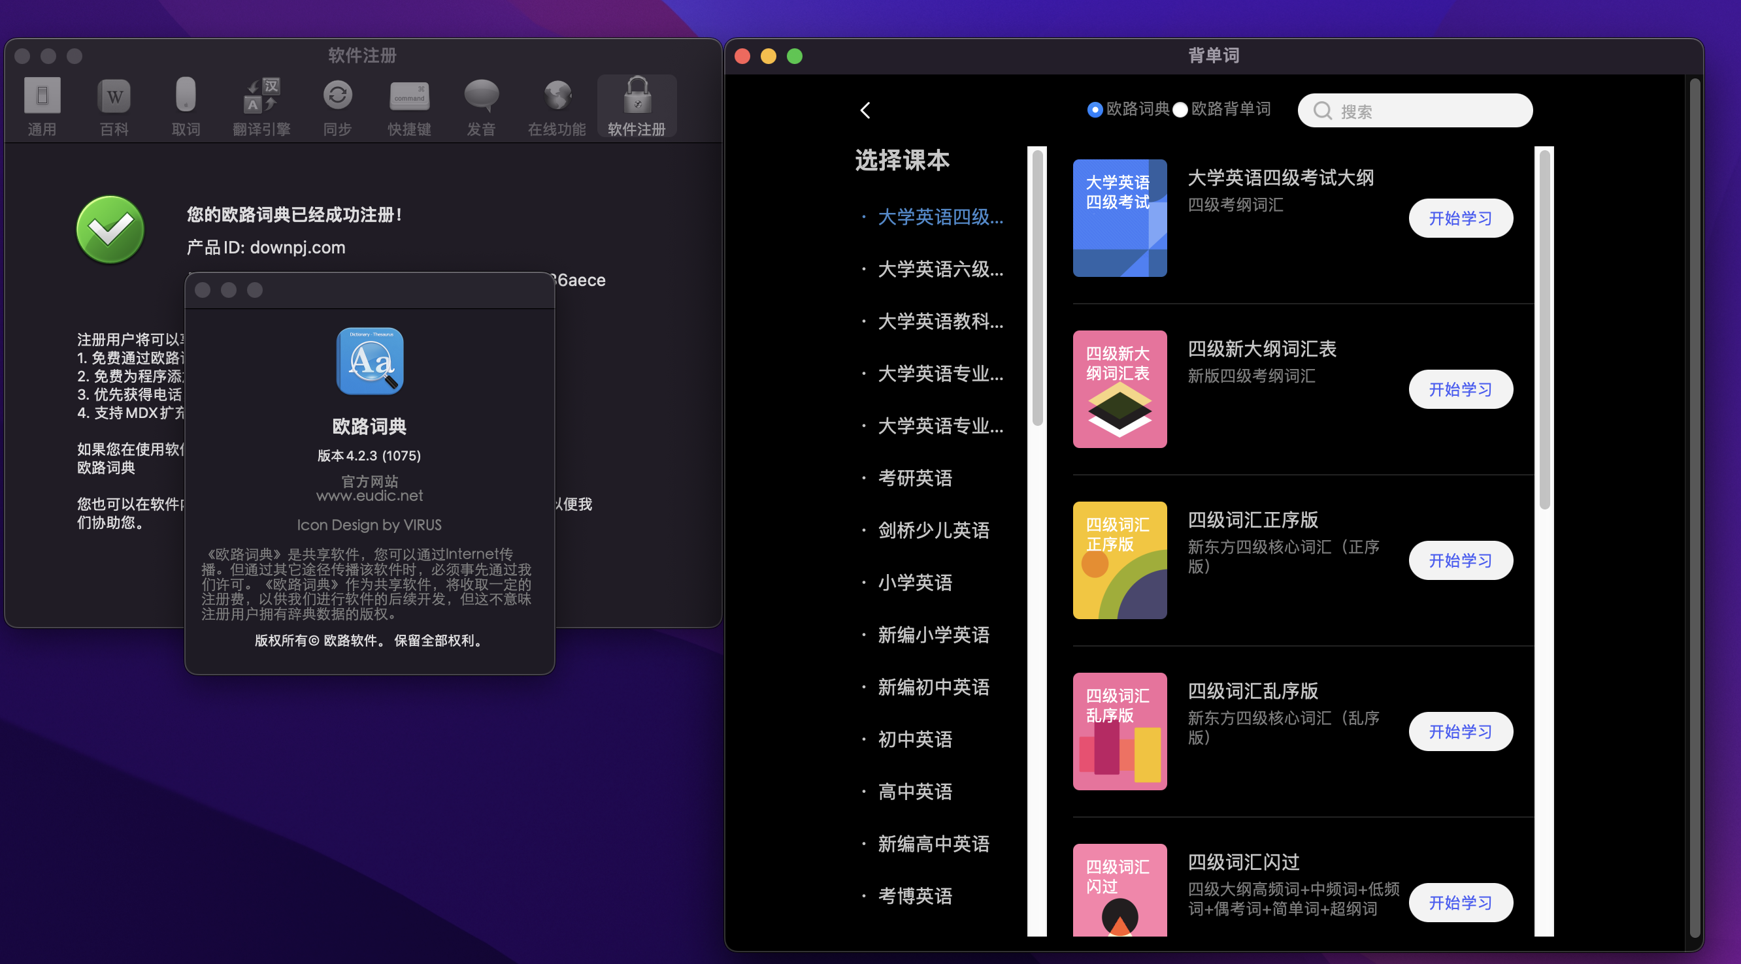
Task: Open the 在线功能 online features icon
Action: (557, 95)
